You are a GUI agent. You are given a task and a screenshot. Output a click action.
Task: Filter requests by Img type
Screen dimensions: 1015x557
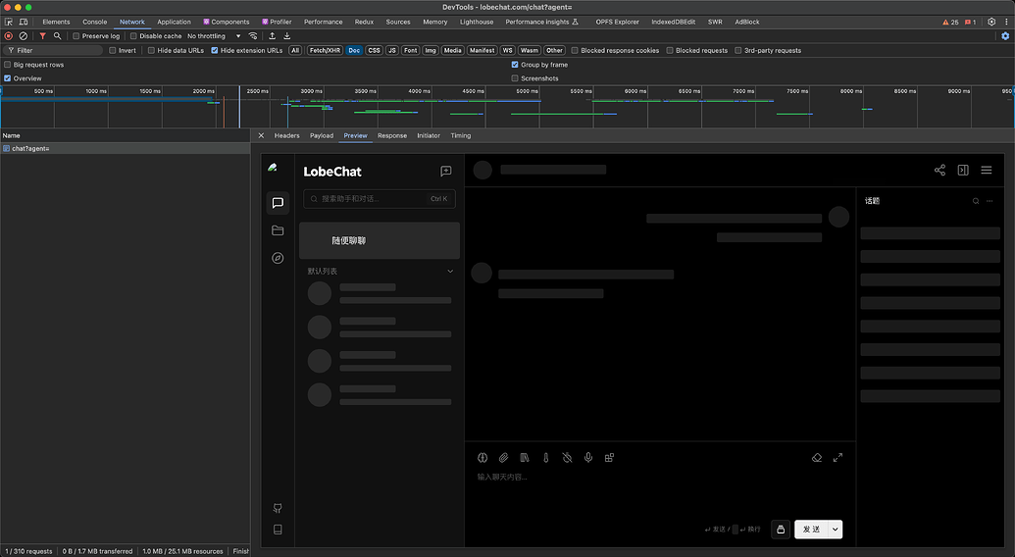point(431,50)
